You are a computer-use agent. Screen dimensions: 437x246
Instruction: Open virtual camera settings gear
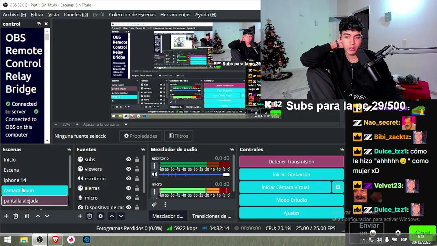pyautogui.click(x=338, y=187)
